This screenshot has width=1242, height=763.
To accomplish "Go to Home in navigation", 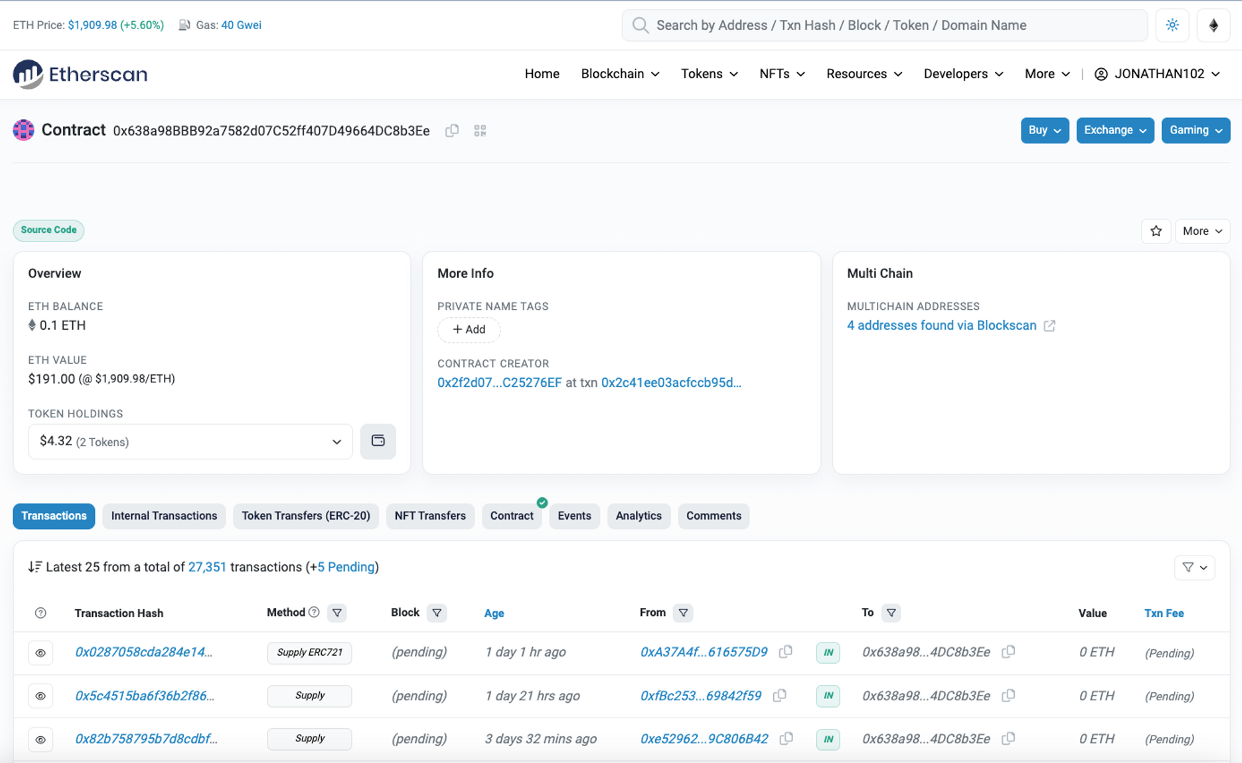I will click(x=542, y=74).
